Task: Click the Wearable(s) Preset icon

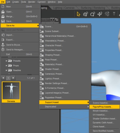Action: pyautogui.click(x=42, y=41)
